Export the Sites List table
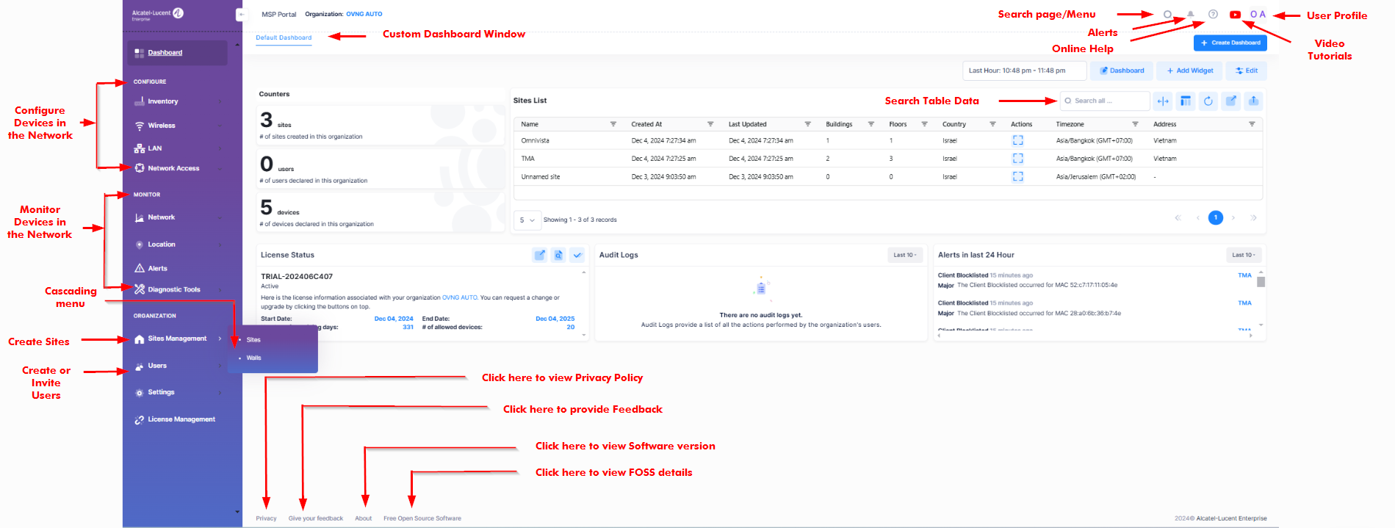Screen dimensions: 1395x528 pos(1254,101)
